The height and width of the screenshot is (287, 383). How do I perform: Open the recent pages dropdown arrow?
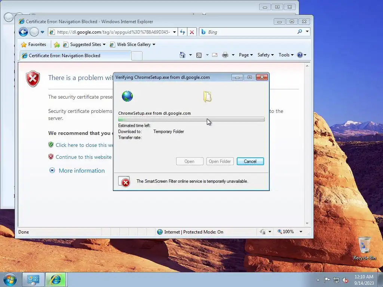coord(43,32)
